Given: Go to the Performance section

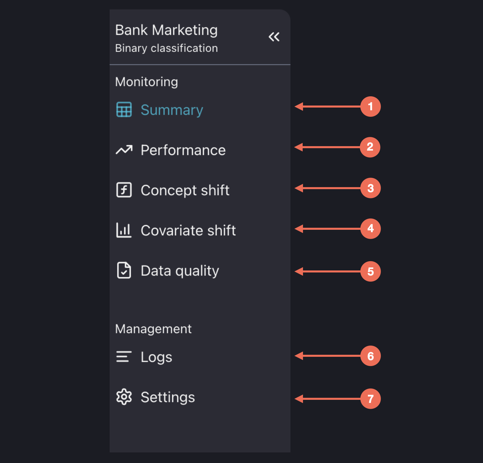Looking at the screenshot, I should coord(183,150).
